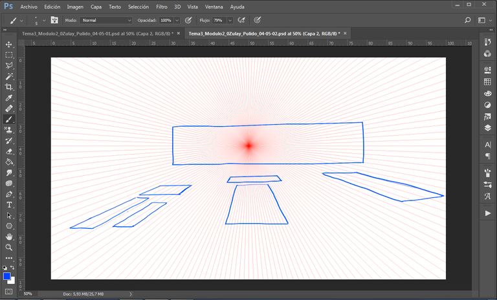Open the Imagen menu

75,6
